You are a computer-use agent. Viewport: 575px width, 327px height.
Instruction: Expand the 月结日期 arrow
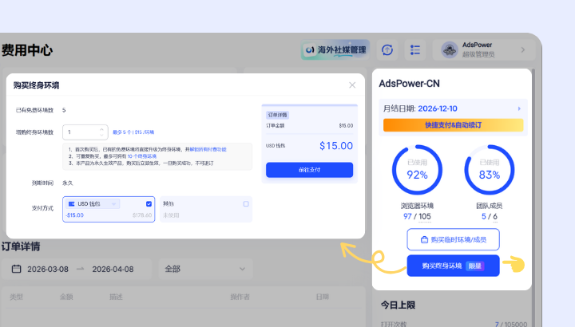coord(519,108)
